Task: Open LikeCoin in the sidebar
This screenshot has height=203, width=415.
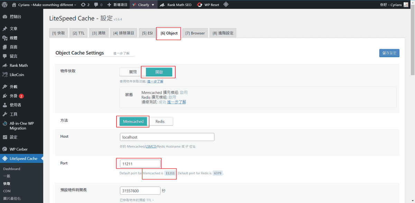Action: [21, 75]
